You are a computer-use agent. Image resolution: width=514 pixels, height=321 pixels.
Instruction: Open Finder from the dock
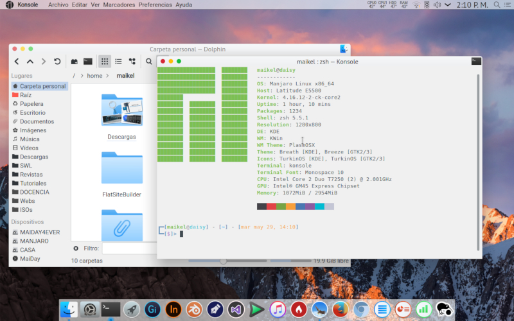tap(69, 309)
